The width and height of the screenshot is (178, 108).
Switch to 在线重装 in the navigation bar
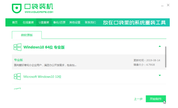(x=28, y=22)
